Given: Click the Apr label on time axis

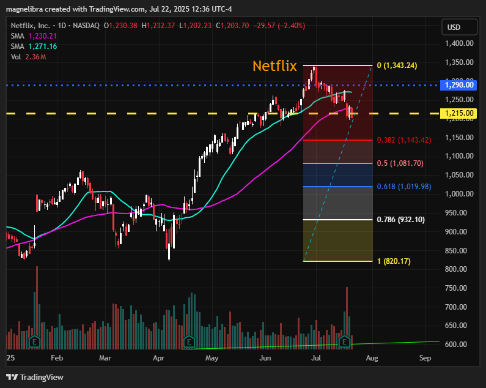Looking at the screenshot, I should click(x=158, y=358).
